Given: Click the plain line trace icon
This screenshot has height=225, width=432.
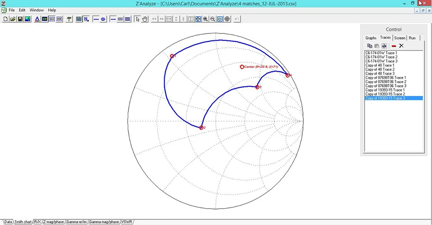Looking at the screenshot, I should tap(96, 19).
